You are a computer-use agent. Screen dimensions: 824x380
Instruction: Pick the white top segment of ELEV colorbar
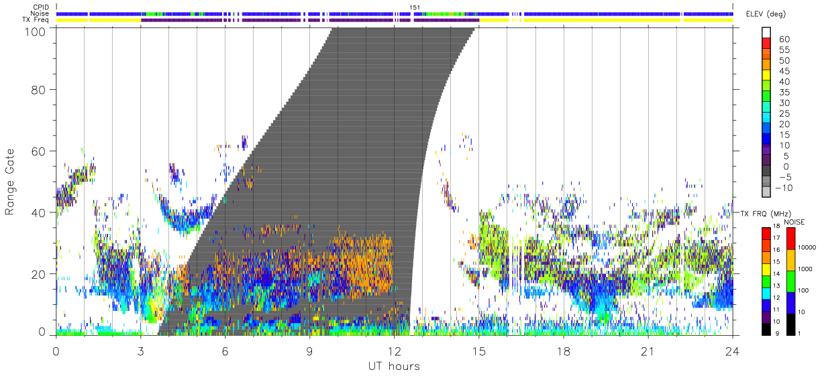[x=766, y=33]
